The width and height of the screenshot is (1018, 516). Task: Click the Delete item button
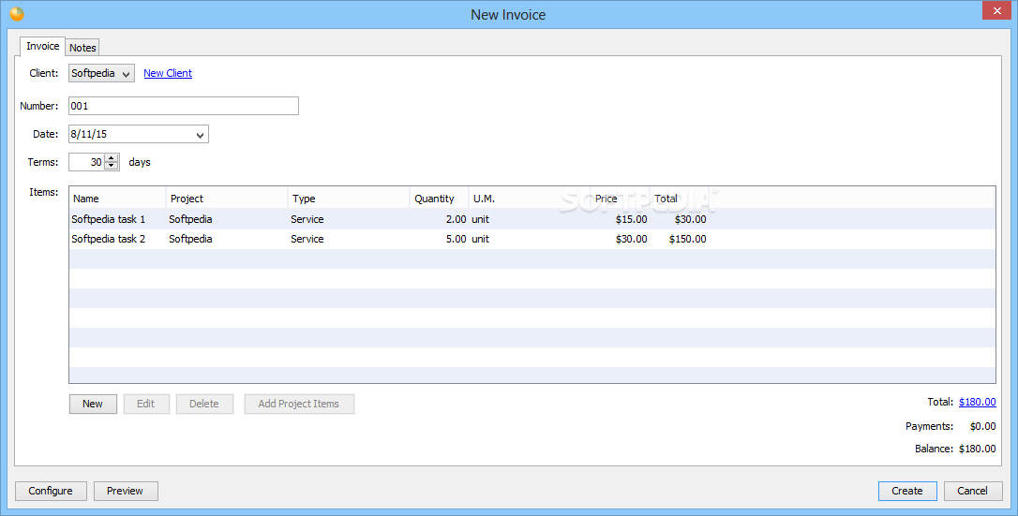[204, 404]
